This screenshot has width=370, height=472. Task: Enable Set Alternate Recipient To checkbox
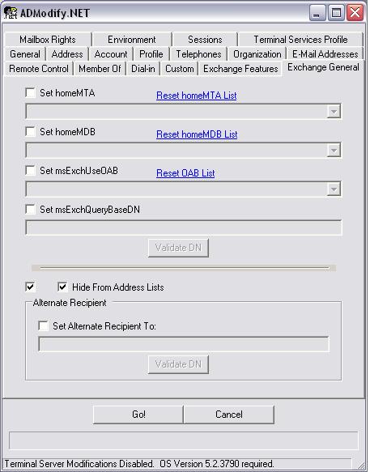coord(44,325)
